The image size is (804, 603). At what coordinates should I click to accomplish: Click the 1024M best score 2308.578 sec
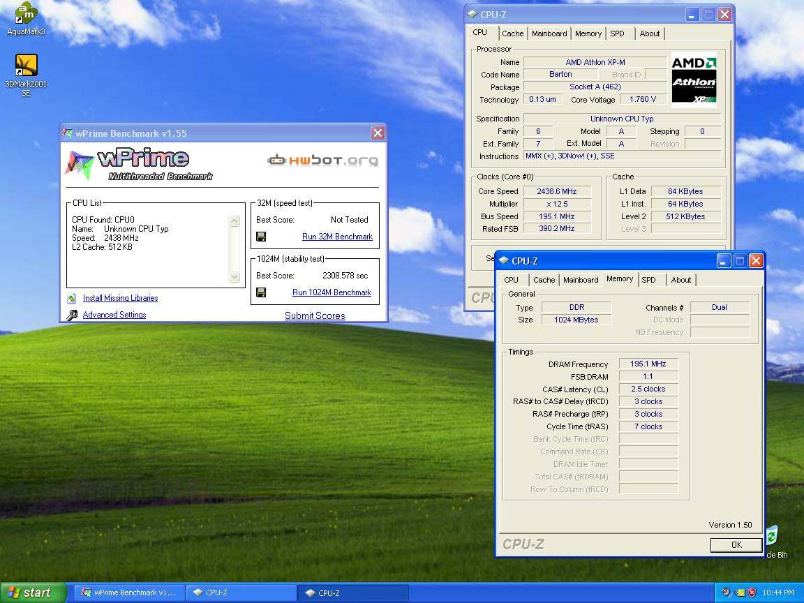(x=345, y=276)
